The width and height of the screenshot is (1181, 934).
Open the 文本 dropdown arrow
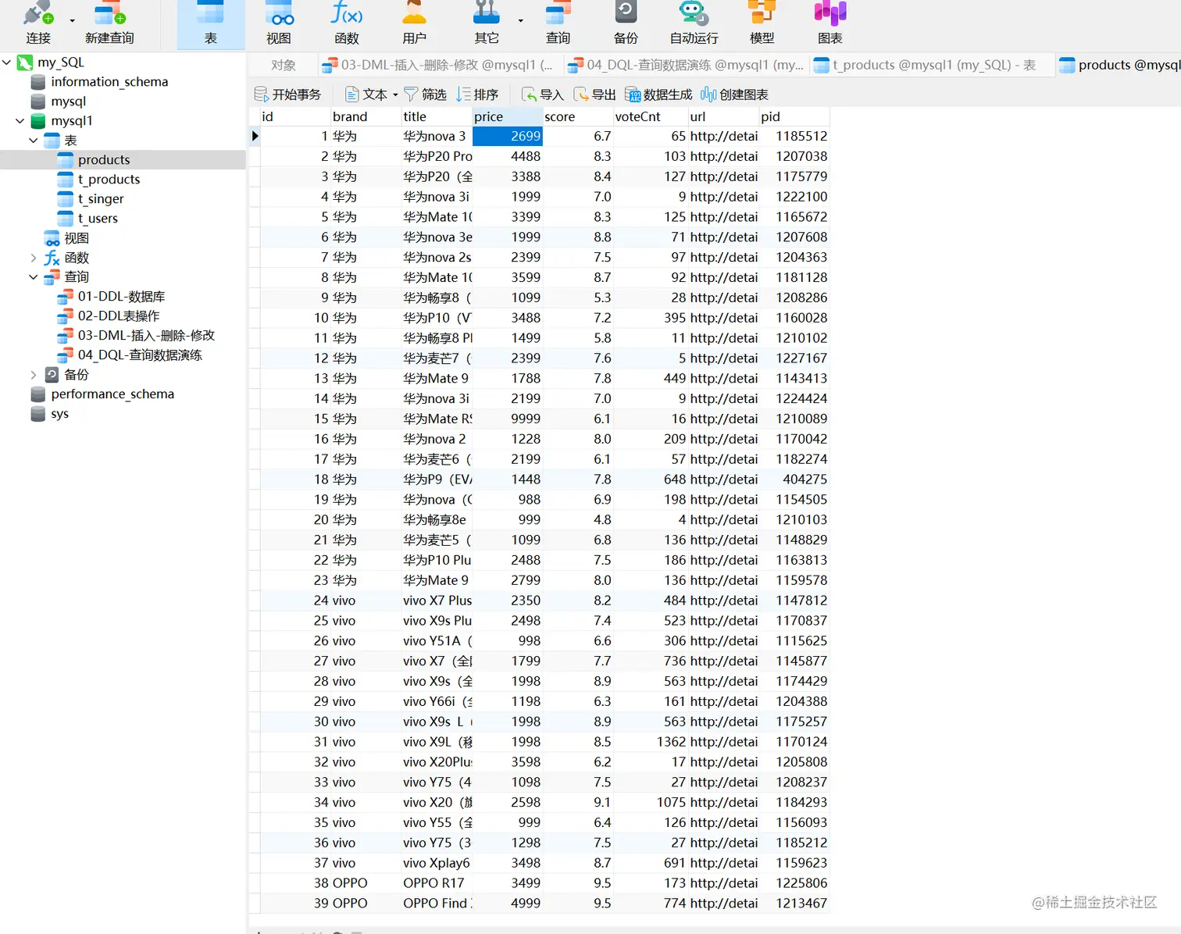395,94
